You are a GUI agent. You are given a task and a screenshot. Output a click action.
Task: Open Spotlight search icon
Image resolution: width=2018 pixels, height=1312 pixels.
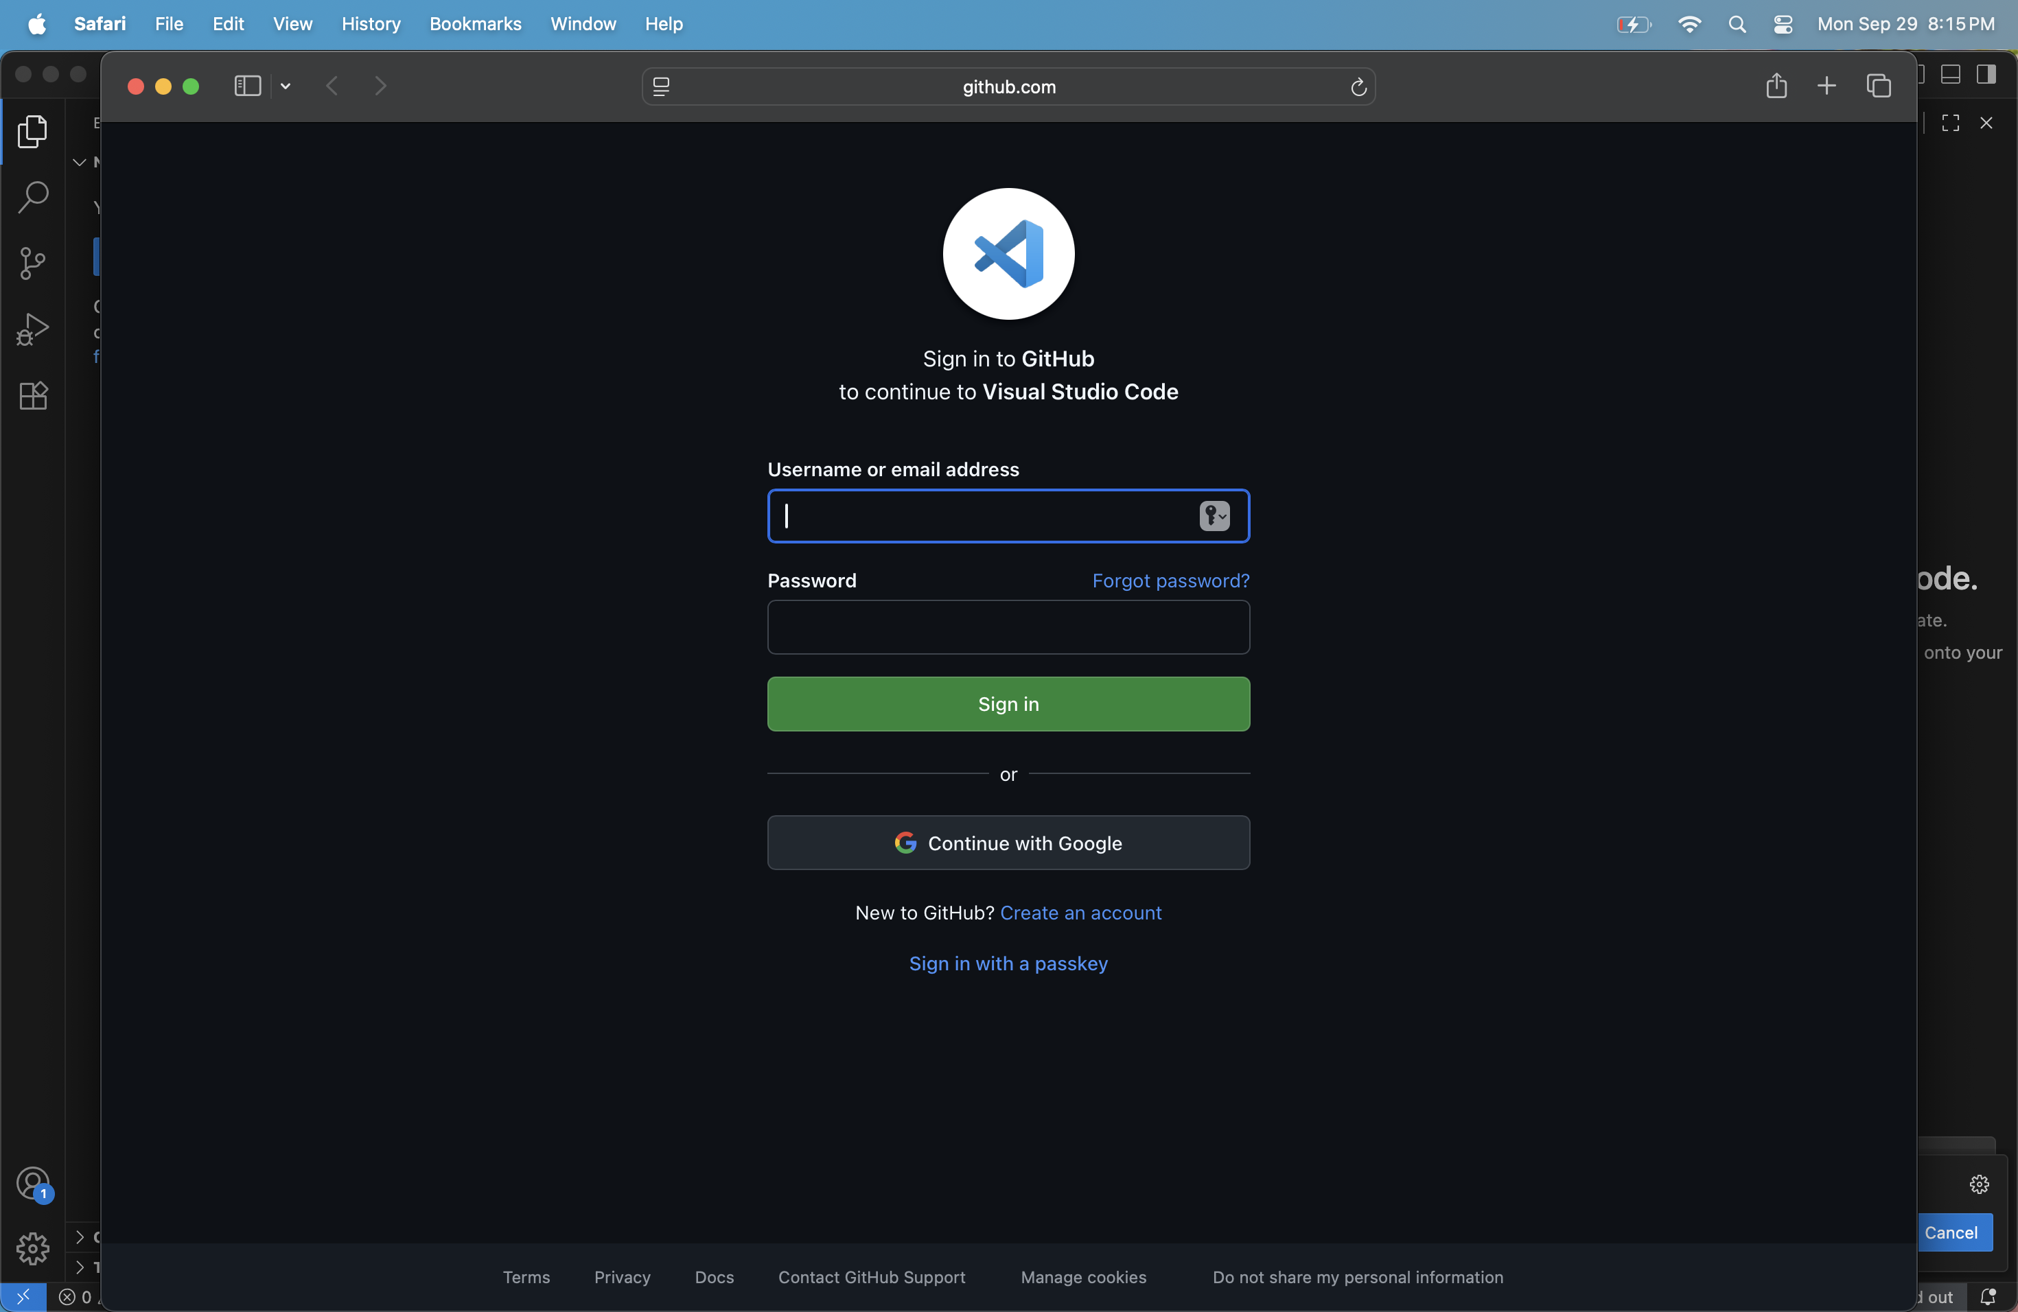(1737, 25)
